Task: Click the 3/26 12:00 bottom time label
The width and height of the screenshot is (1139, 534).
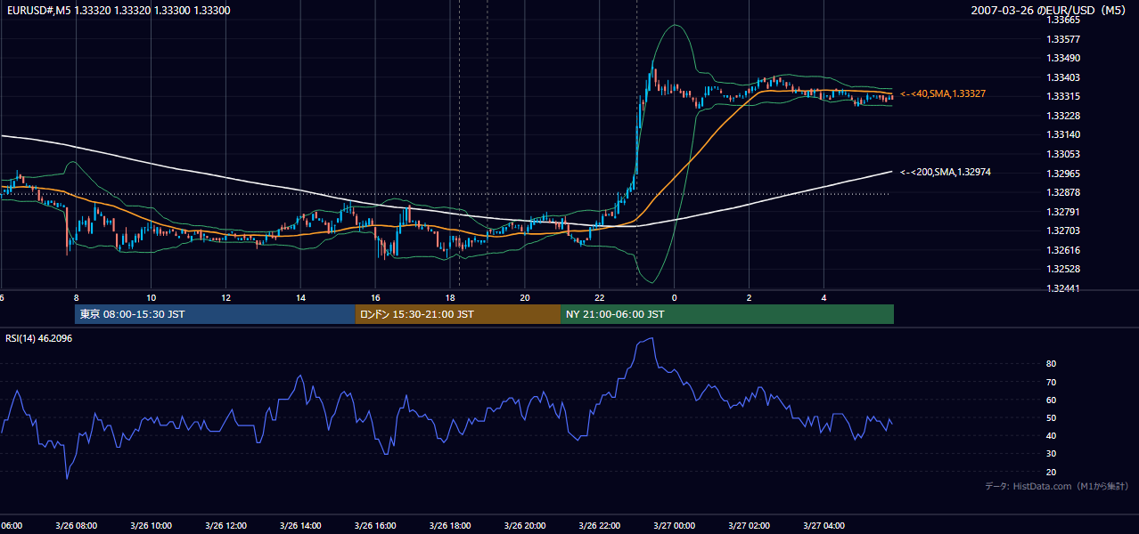Action: 225,526
